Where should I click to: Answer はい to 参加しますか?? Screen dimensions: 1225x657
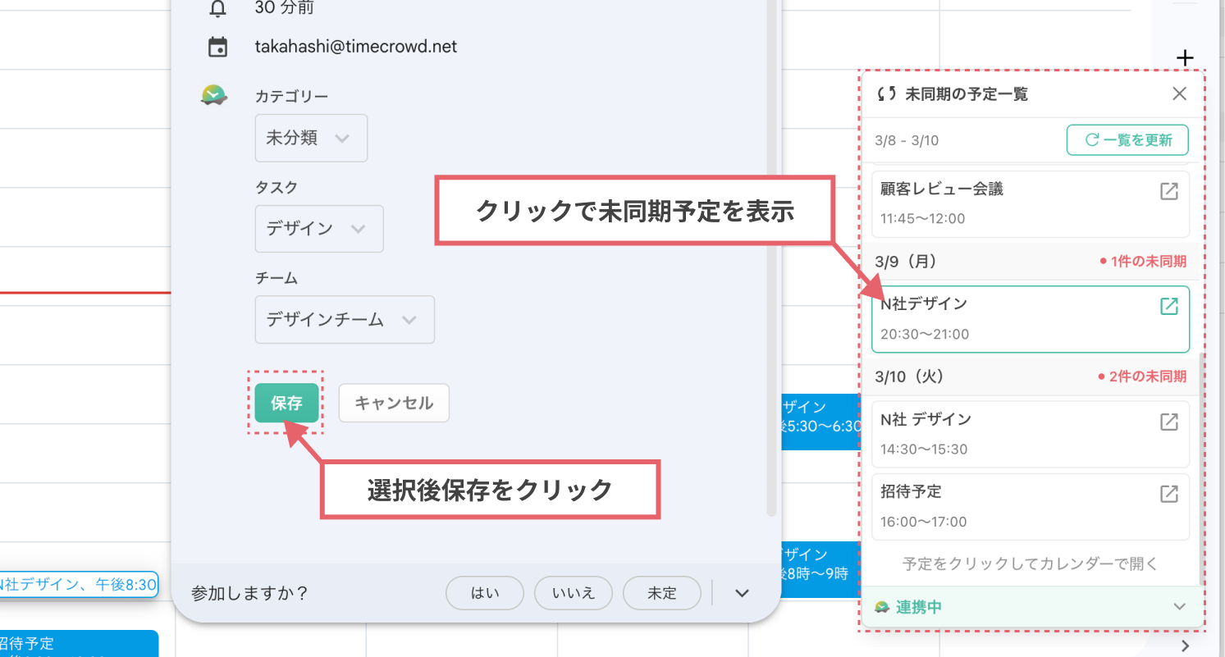coord(484,592)
